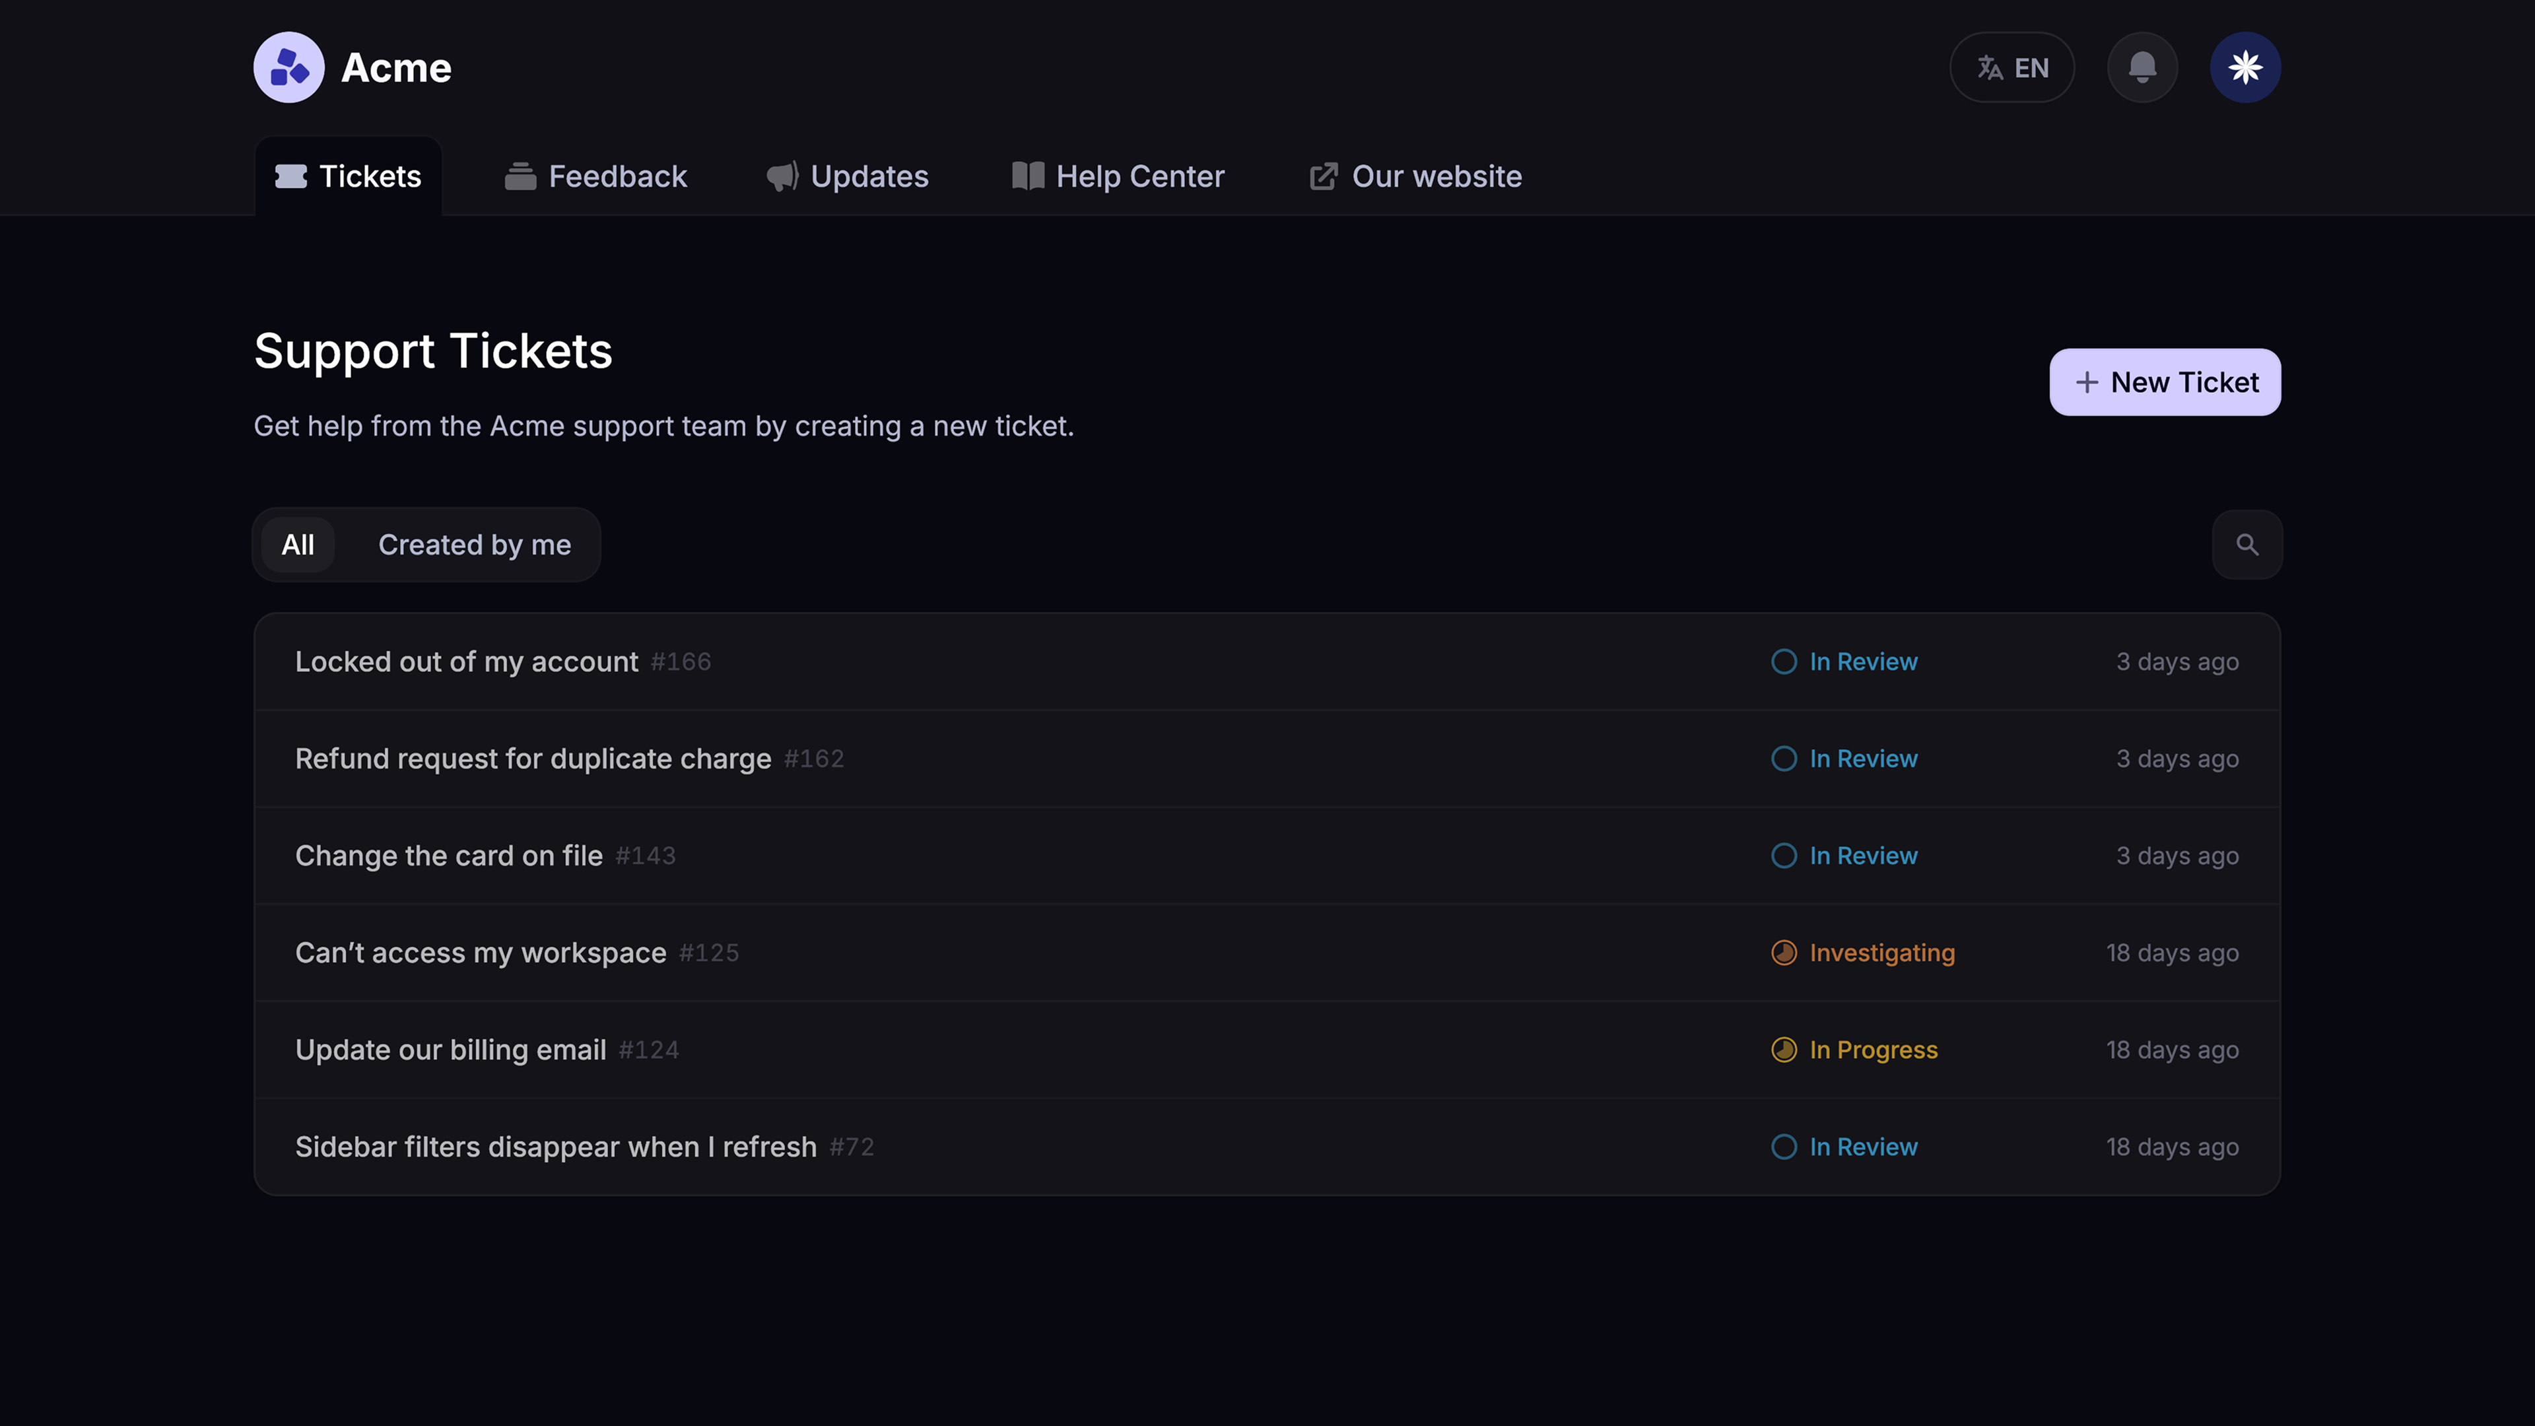Filter tickets by Created by me
Screen dimensions: 2535x1426
tap(475, 544)
